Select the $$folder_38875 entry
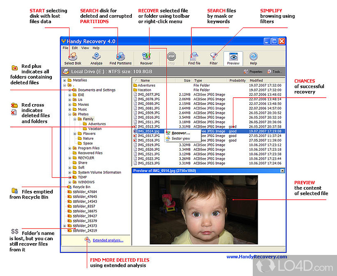This screenshot has width=337, height=276. point(85,211)
